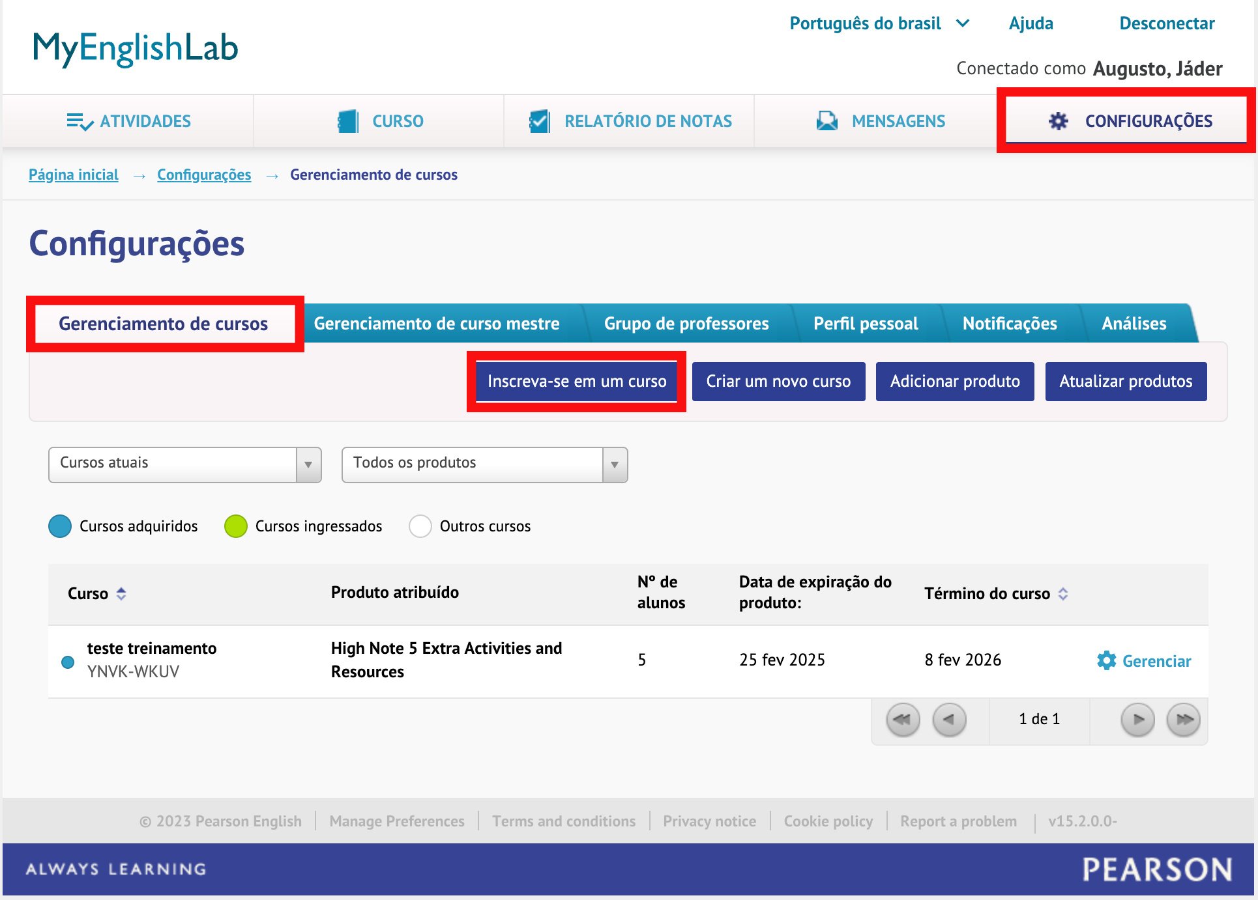Sort by Término do curso arrows
The width and height of the screenshot is (1258, 900).
[x=1063, y=594]
